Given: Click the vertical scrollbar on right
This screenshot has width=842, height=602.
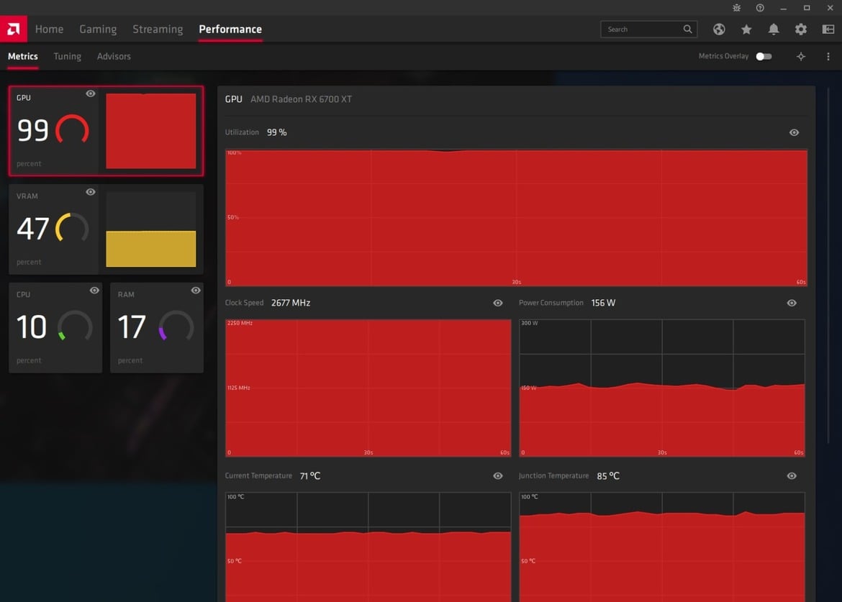Looking at the screenshot, I should [828, 265].
